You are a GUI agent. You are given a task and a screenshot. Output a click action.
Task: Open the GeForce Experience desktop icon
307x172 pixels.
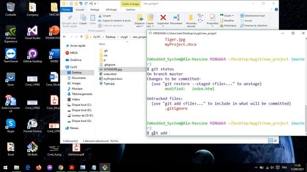click(11, 34)
